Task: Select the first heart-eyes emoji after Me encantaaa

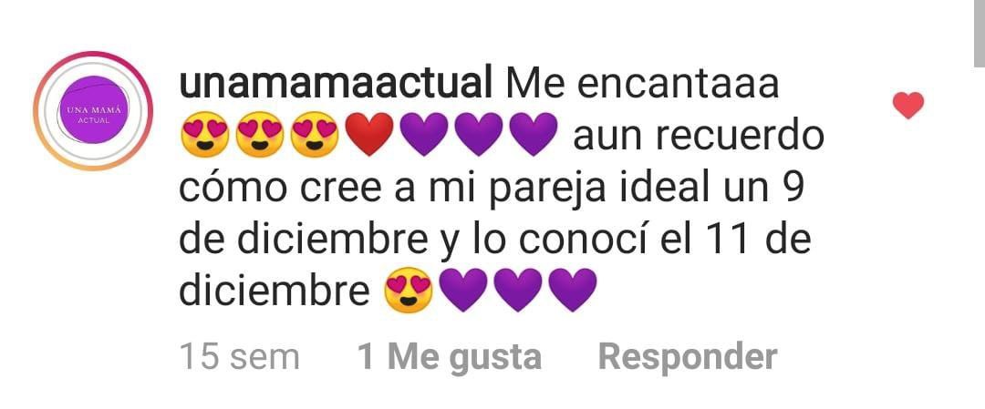Action: pos(205,134)
